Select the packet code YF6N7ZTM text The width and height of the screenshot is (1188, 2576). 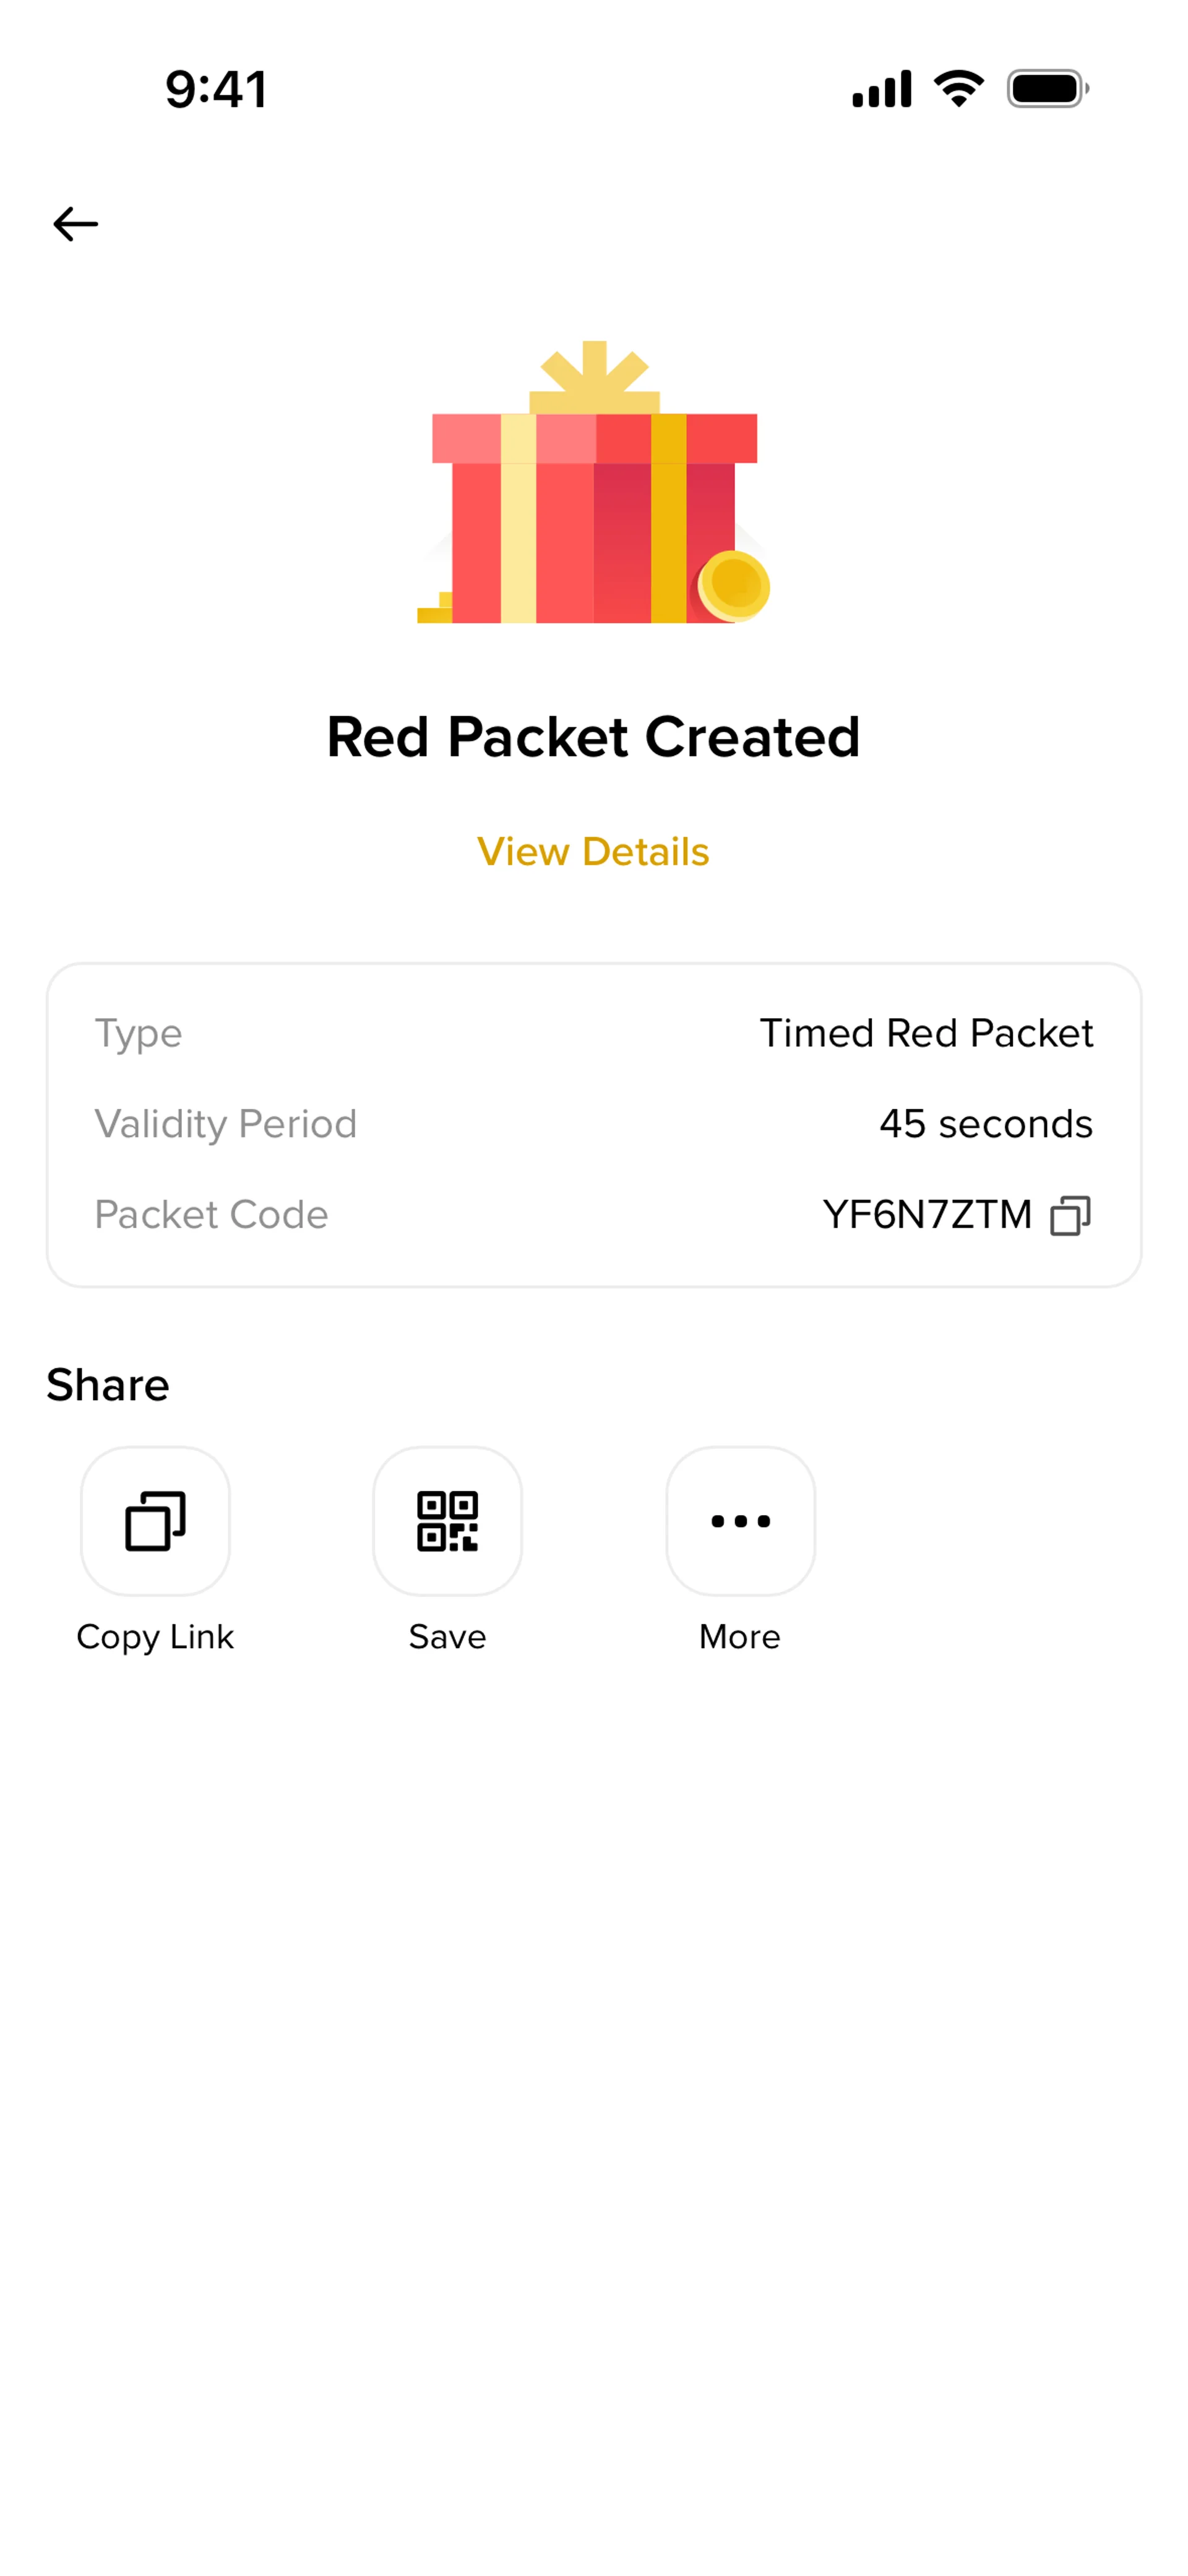click(x=927, y=1215)
